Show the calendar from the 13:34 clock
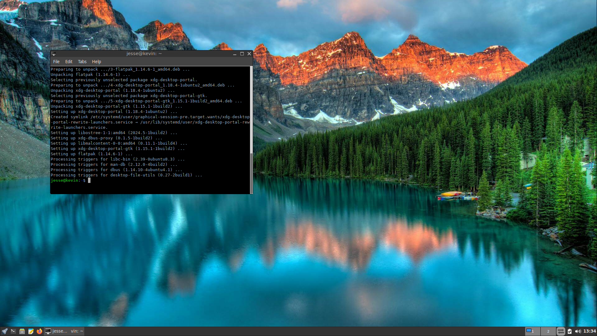Image resolution: width=597 pixels, height=336 pixels. [590, 331]
